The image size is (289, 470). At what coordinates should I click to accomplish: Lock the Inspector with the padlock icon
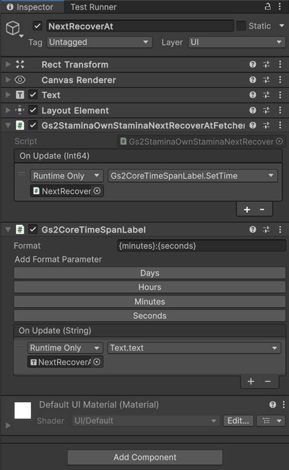pos(268,6)
